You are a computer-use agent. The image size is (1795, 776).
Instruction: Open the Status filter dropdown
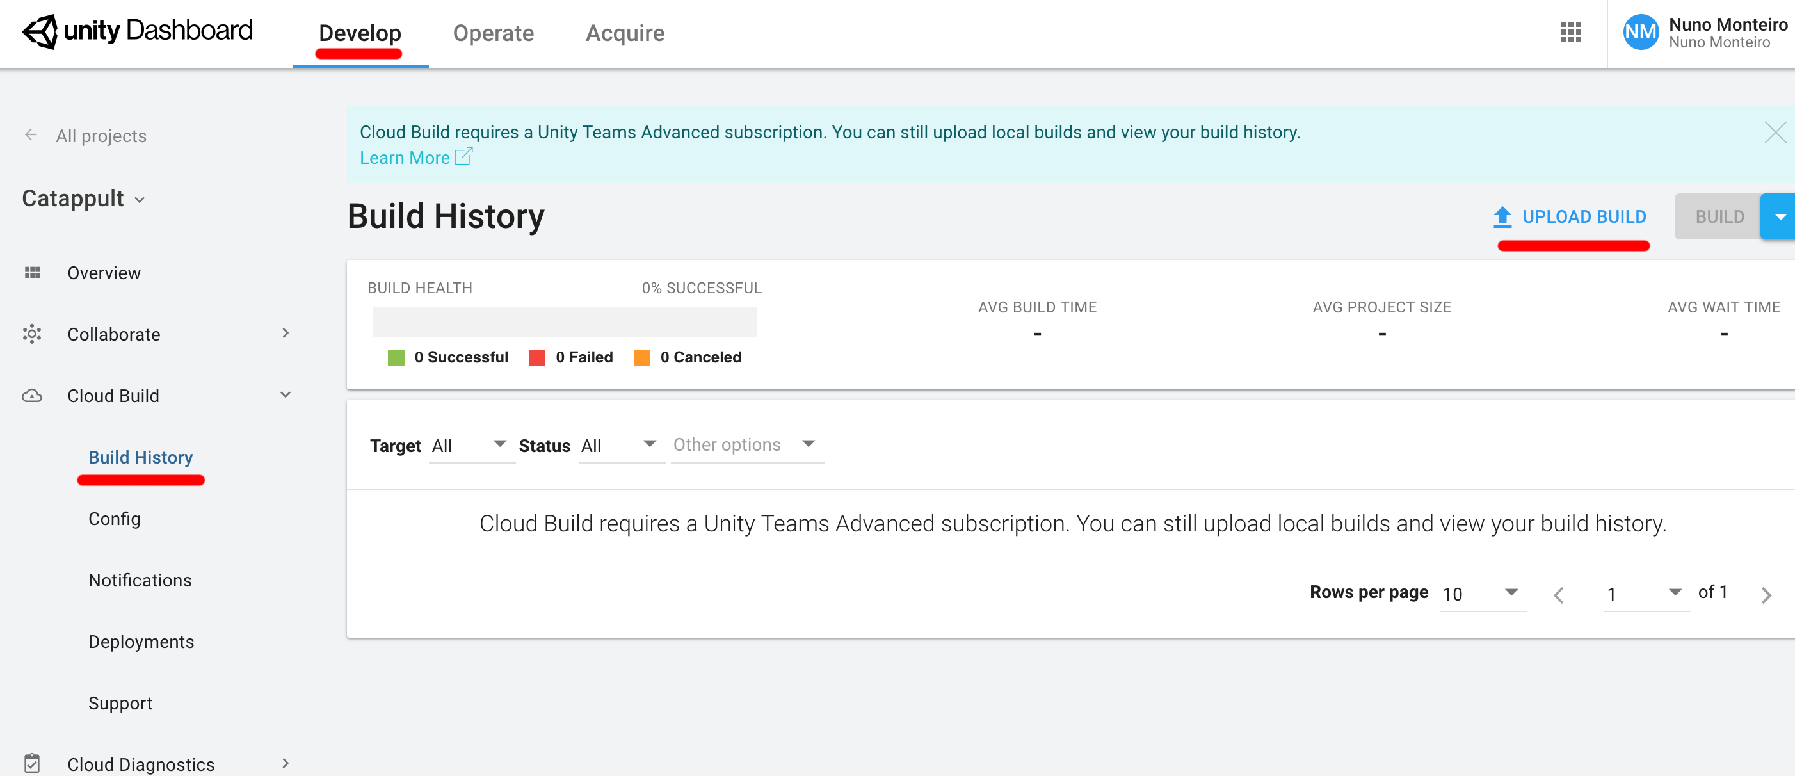pos(621,446)
